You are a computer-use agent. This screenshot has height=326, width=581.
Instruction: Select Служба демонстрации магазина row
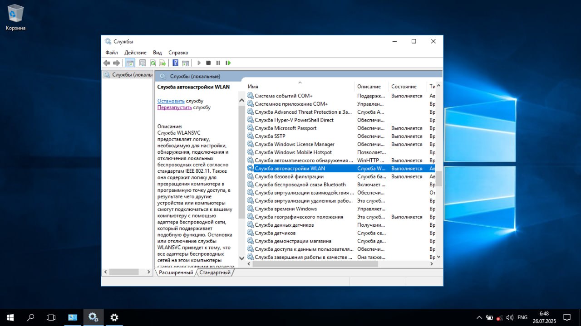pyautogui.click(x=341, y=241)
